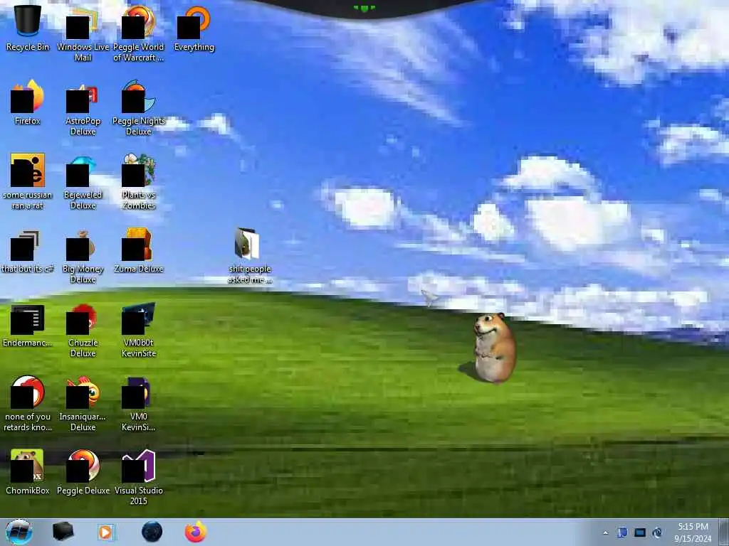Select the Chuzzle Deluxe shortcut
Viewport: 729px width, 546px height.
pyautogui.click(x=83, y=331)
